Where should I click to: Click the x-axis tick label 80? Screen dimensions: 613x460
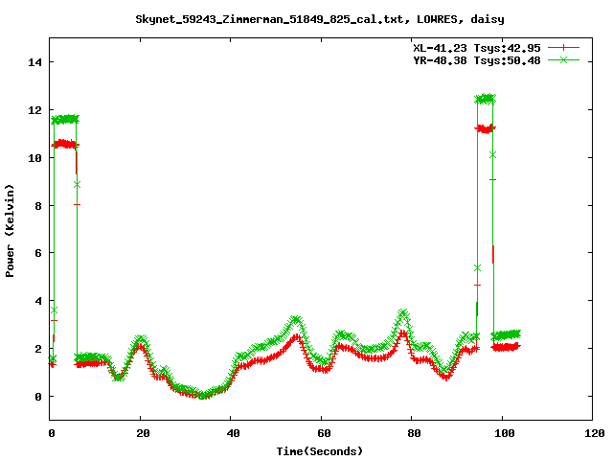(414, 433)
